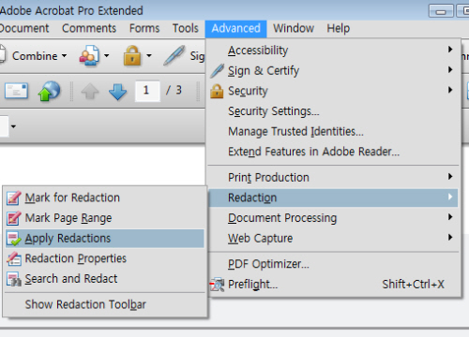Open the Secure padlock dropdown arrow
The width and height of the screenshot is (469, 337).
(x=149, y=56)
